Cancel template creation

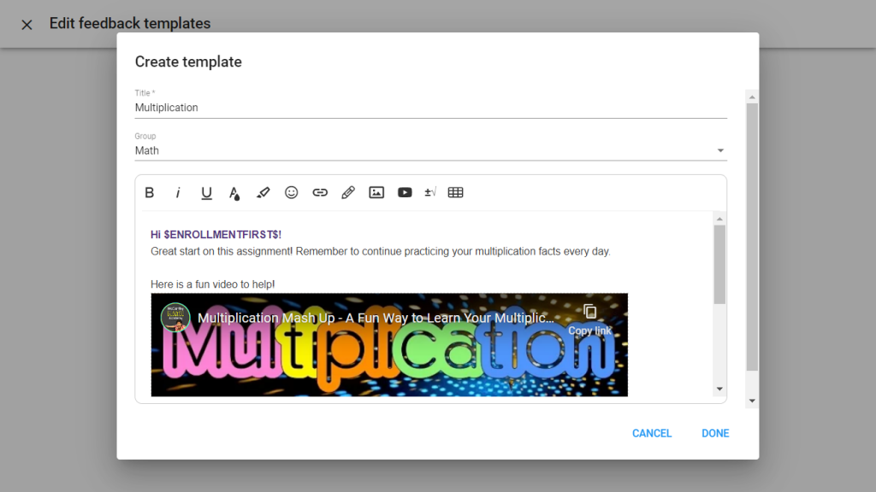pyautogui.click(x=652, y=433)
